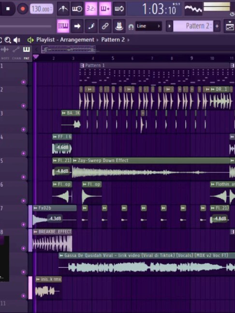Select the speaker playback tool in playlist

point(17,40)
